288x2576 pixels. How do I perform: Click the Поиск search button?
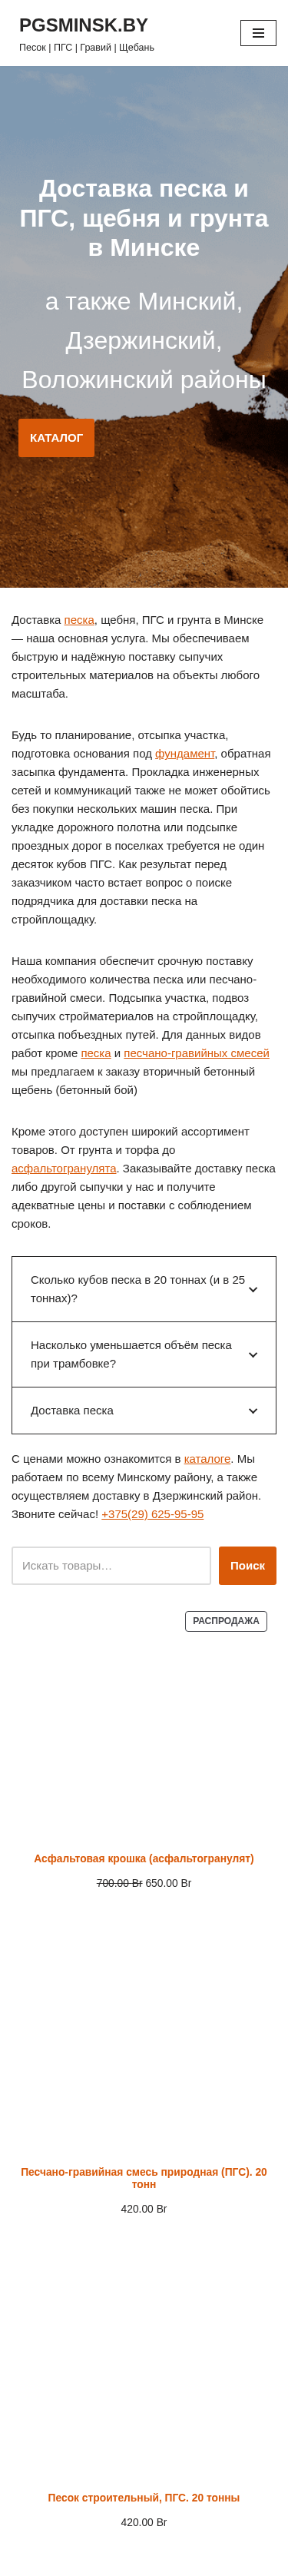(248, 1566)
